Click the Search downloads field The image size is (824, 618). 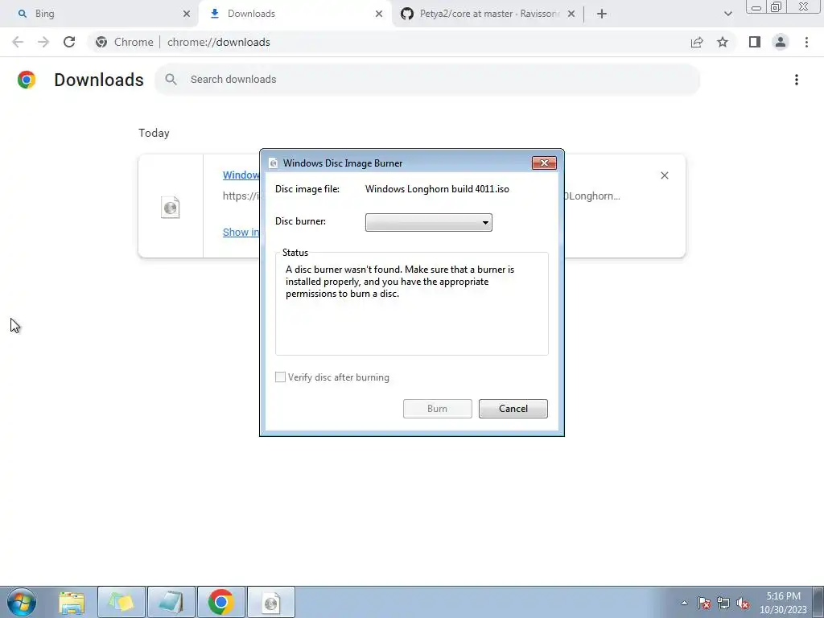426,80
